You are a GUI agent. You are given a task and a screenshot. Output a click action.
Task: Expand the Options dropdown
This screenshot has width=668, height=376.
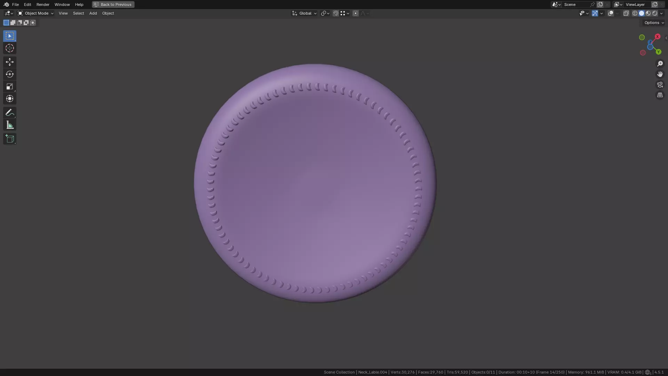pyautogui.click(x=654, y=23)
